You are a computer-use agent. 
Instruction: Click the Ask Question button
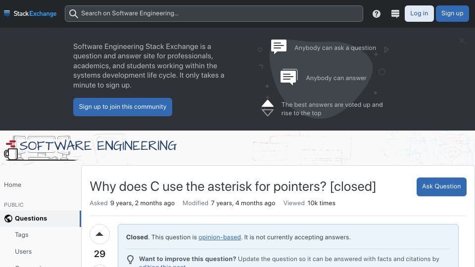click(441, 187)
